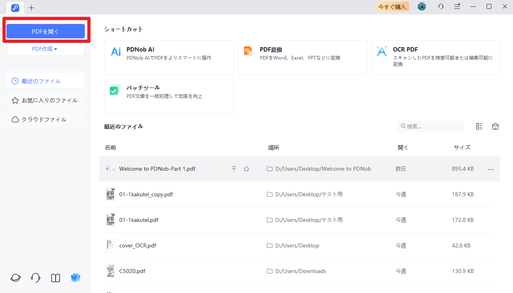Click the globe language icon at bottom left
Screen dimensions: 513x293
tap(15, 277)
